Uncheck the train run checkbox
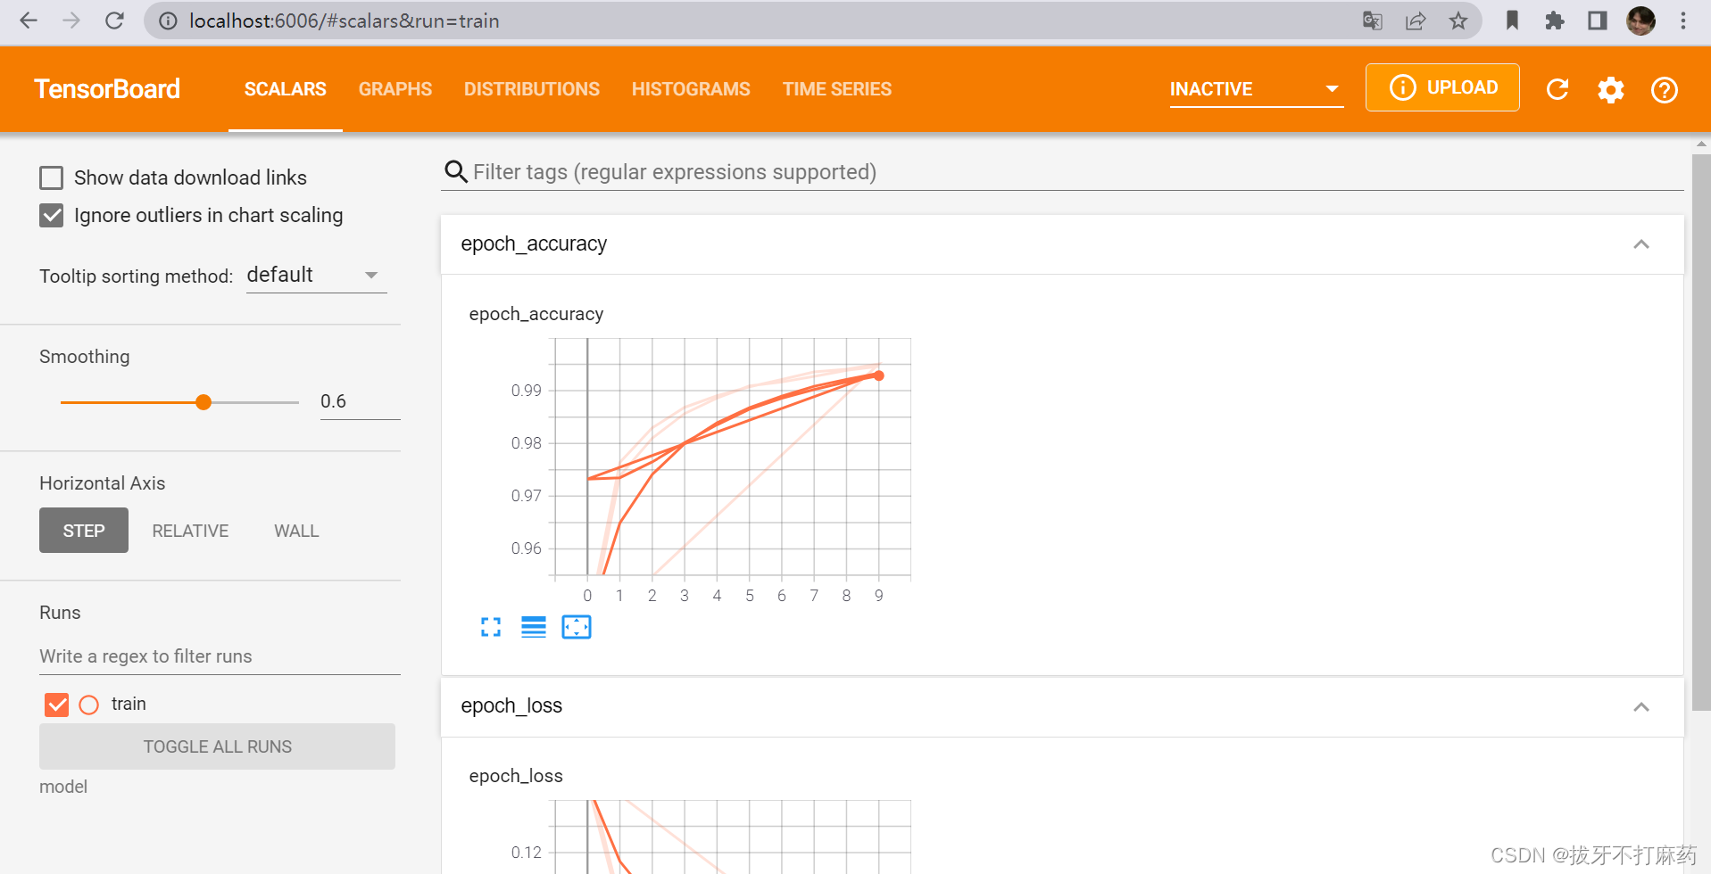The image size is (1711, 874). click(x=57, y=705)
